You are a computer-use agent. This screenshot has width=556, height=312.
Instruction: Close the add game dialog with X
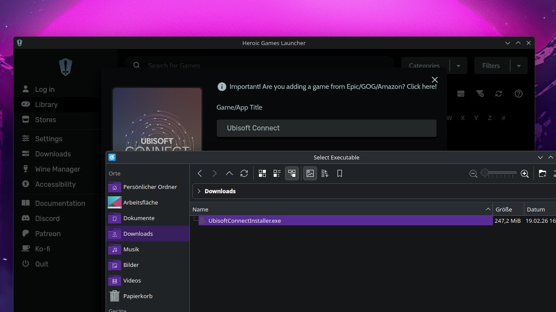pyautogui.click(x=434, y=80)
